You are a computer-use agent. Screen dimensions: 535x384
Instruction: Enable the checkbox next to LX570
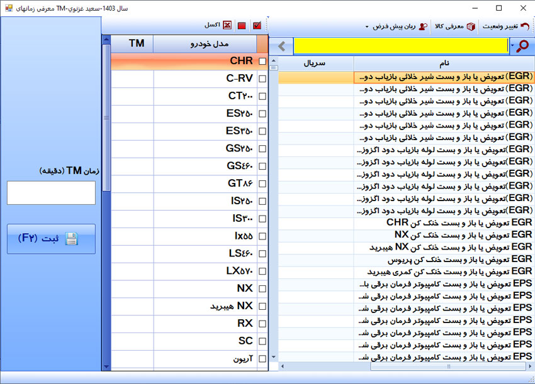(x=262, y=270)
